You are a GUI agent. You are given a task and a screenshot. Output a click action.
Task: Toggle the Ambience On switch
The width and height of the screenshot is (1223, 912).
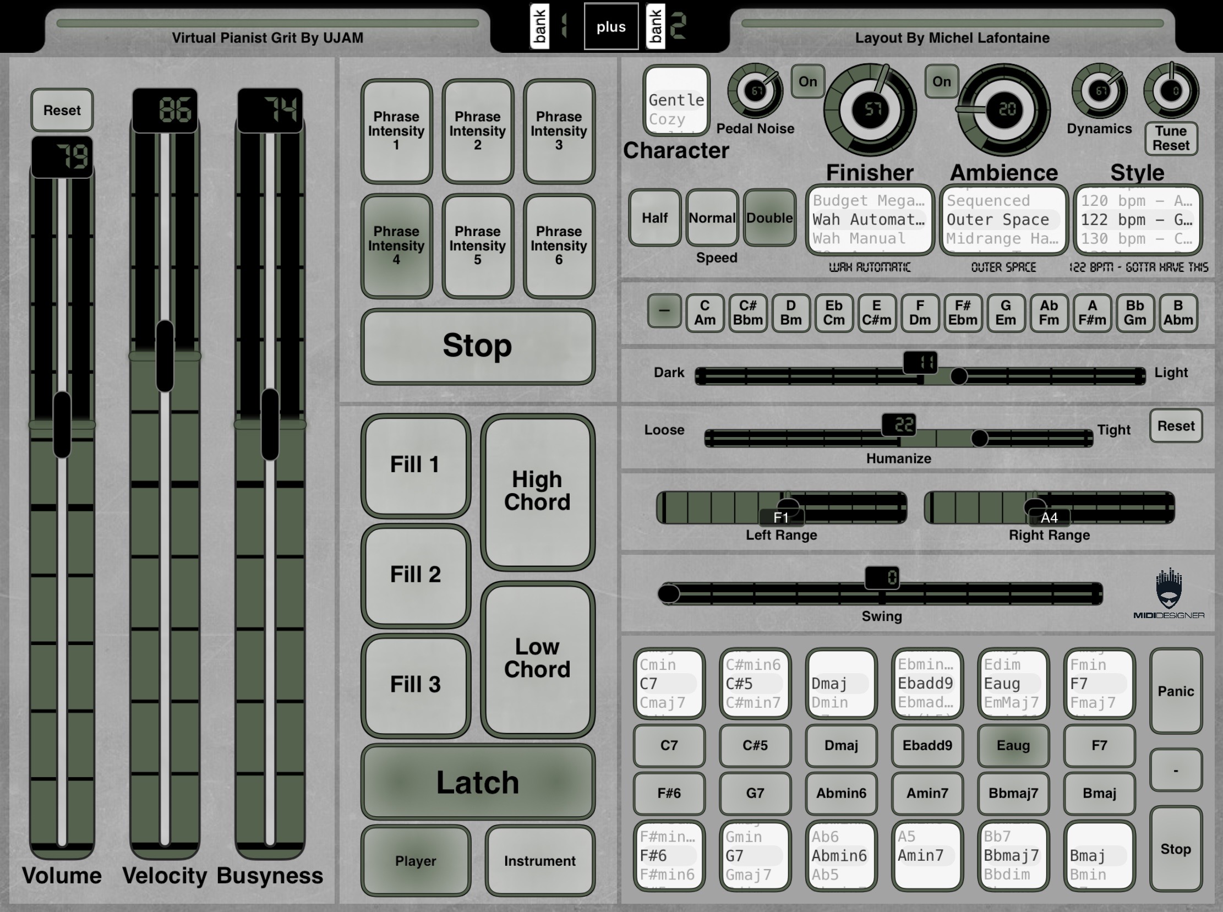pyautogui.click(x=941, y=81)
